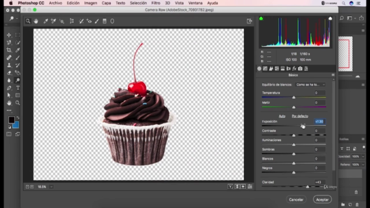Open the Lens Corrections panel tab
Viewport: 370px width, 208px height.
[288, 69]
